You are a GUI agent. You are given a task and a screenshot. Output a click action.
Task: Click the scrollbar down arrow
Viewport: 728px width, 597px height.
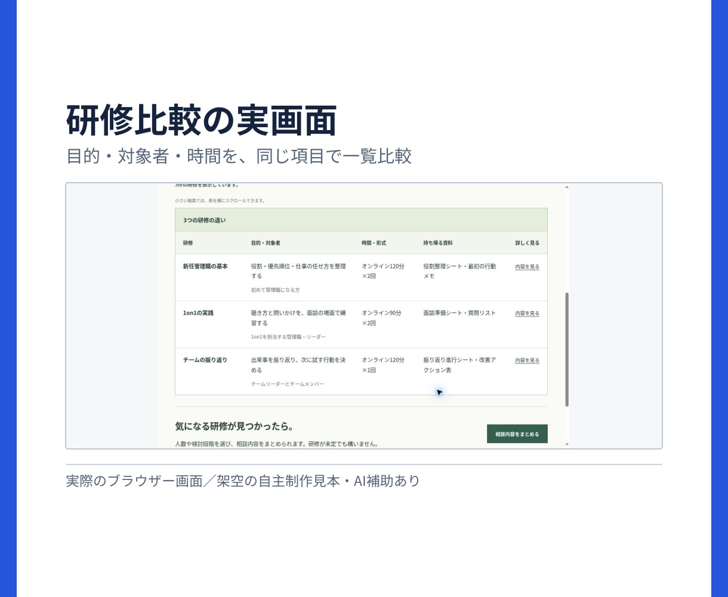(567, 445)
